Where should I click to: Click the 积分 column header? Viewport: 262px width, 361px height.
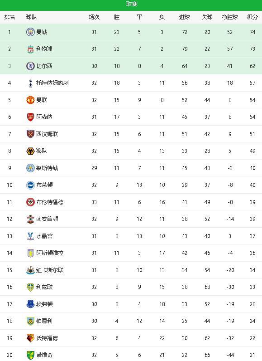(252, 17)
